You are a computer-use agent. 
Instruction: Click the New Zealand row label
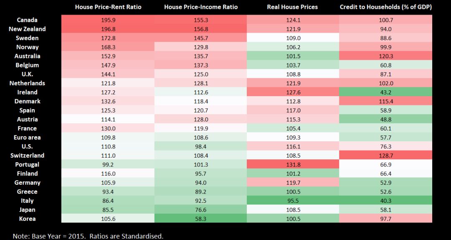tap(27, 29)
